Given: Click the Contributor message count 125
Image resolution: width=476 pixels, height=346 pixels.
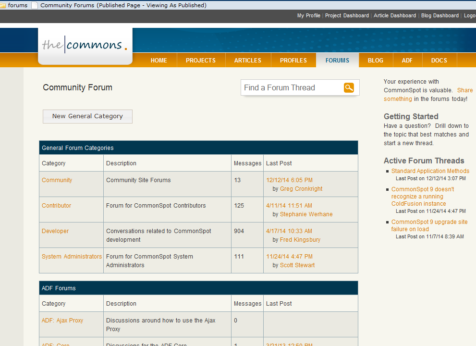Looking at the screenshot, I should pyautogui.click(x=239, y=206).
